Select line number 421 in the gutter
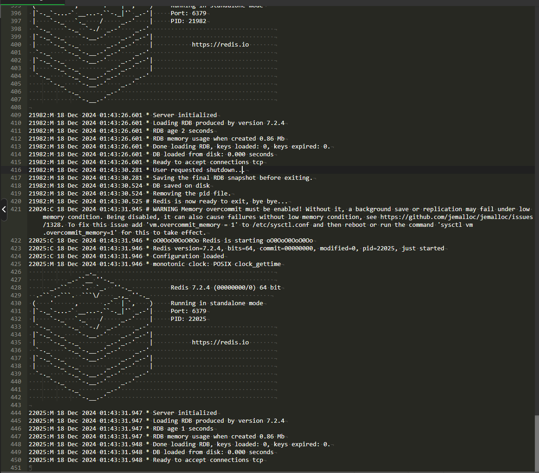 pyautogui.click(x=16, y=209)
